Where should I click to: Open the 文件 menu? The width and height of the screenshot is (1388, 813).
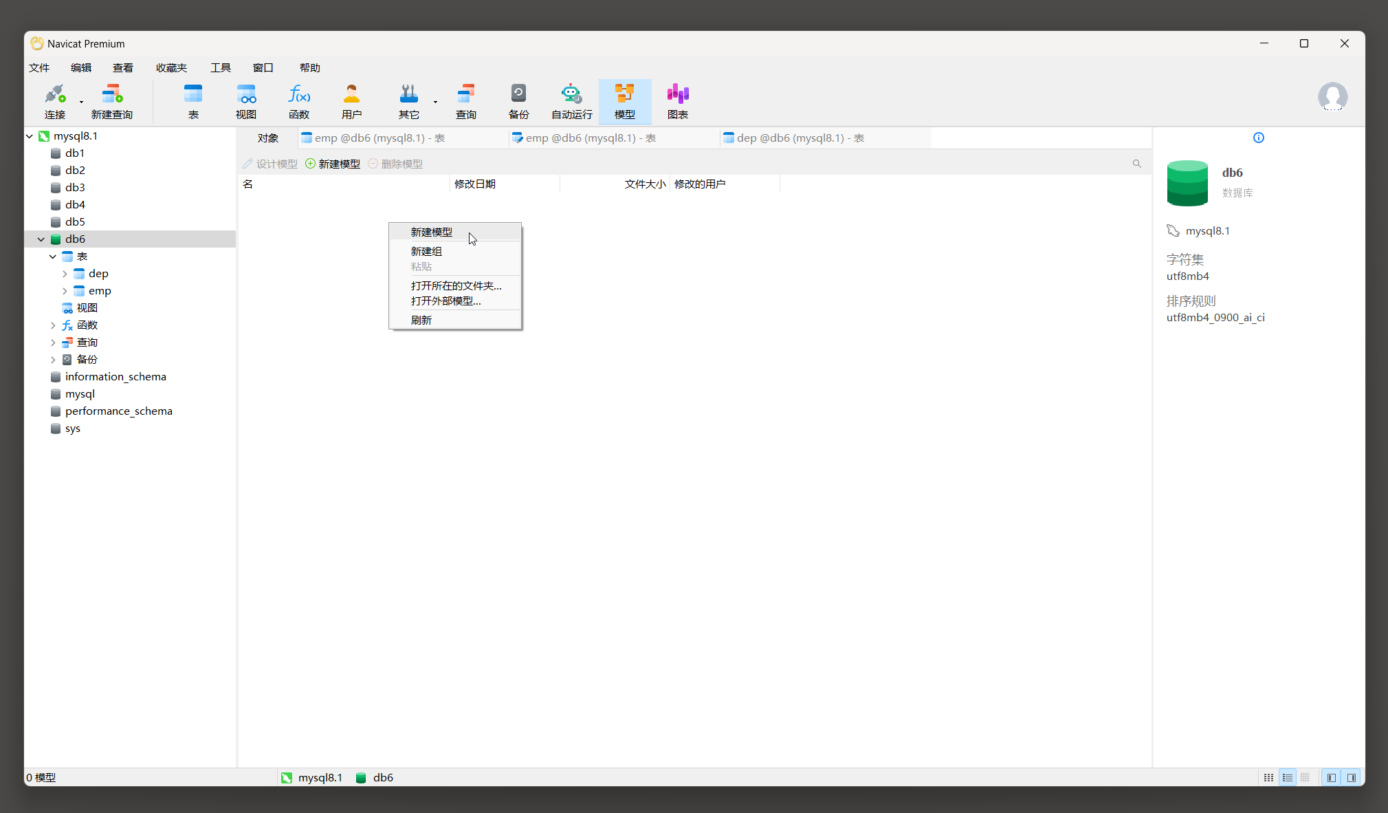(x=39, y=67)
